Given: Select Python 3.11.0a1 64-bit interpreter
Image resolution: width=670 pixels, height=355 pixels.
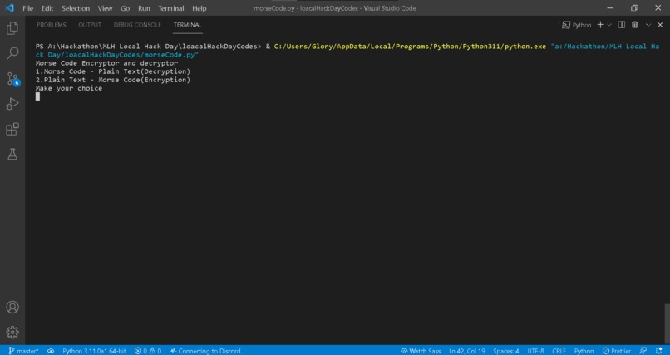Looking at the screenshot, I should point(94,351).
